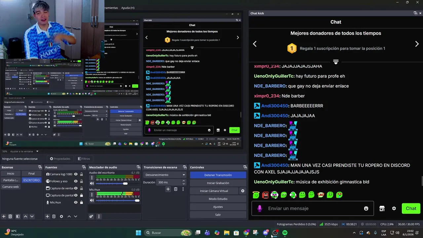This screenshot has width=423, height=238.
Task: Open transition properties three-dot menu
Action: coord(183,189)
